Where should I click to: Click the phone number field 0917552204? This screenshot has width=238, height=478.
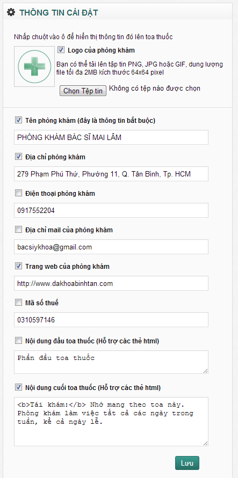[x=111, y=210]
